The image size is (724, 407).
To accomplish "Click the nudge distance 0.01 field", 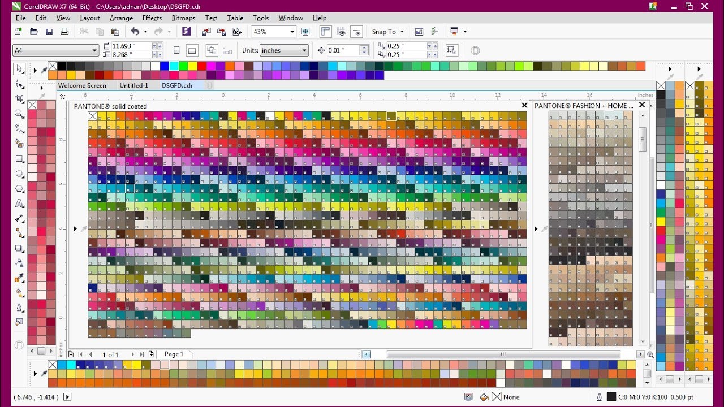I will coord(343,50).
